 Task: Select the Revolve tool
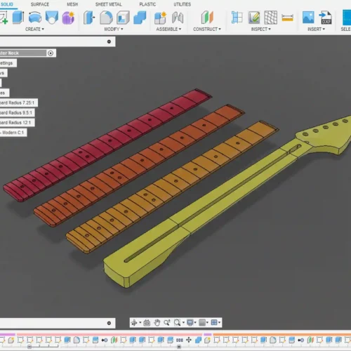coord(35,18)
